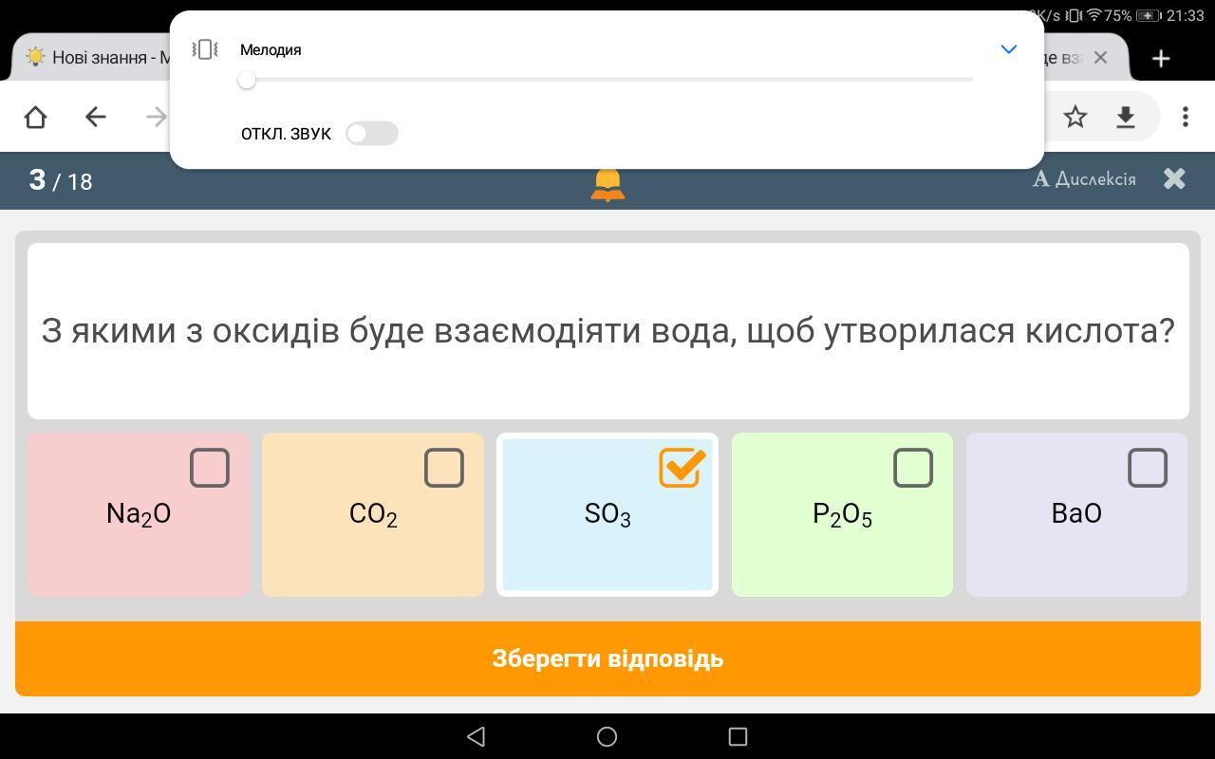Screen dimensions: 1215x759
Task: Close the second browser tab
Action: click(x=1100, y=58)
